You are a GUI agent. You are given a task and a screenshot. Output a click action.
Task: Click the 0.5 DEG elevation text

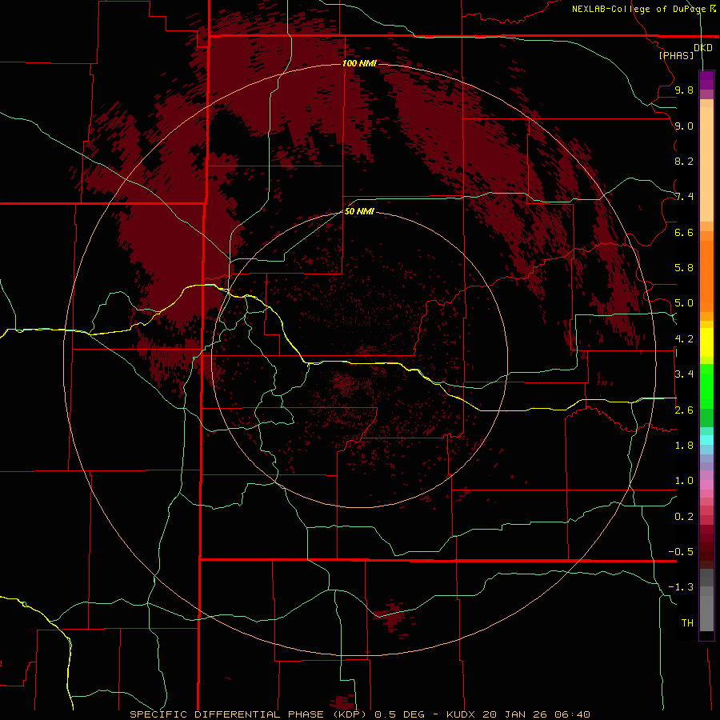[x=399, y=714]
